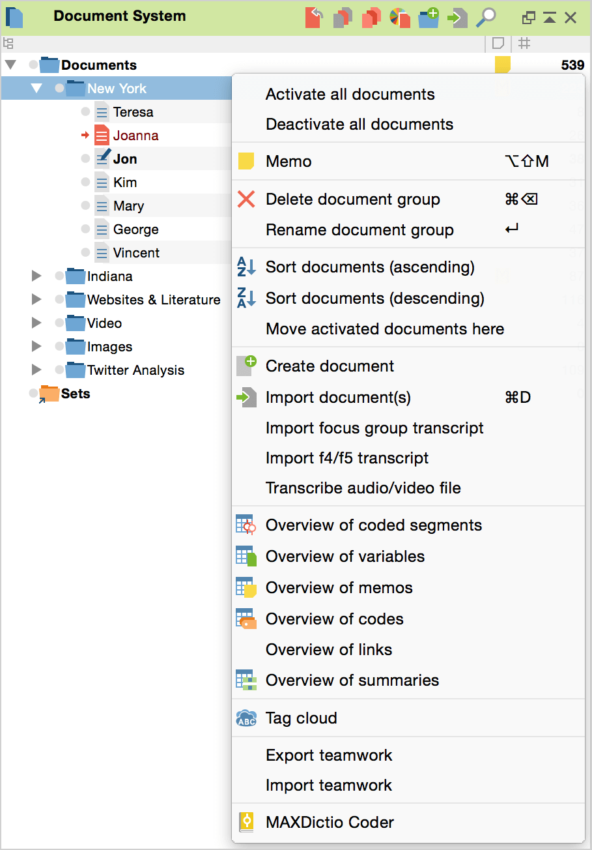Click the Joanna document icon

pos(102,136)
